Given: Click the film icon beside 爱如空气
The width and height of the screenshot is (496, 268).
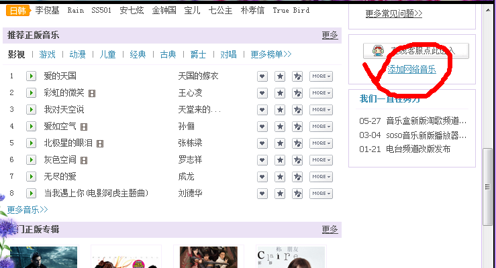Looking at the screenshot, I should [x=84, y=127].
